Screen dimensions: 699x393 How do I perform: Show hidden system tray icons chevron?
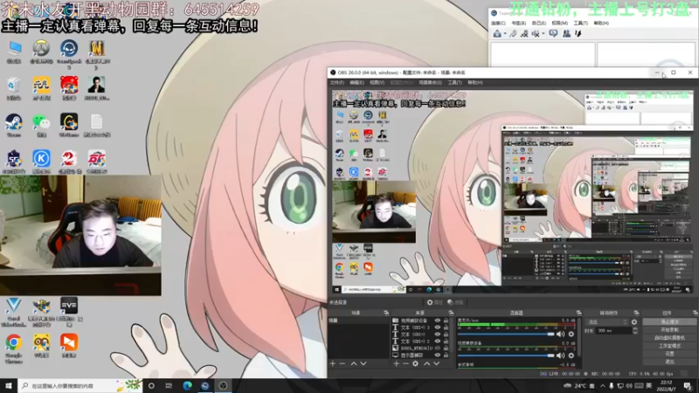click(x=603, y=386)
